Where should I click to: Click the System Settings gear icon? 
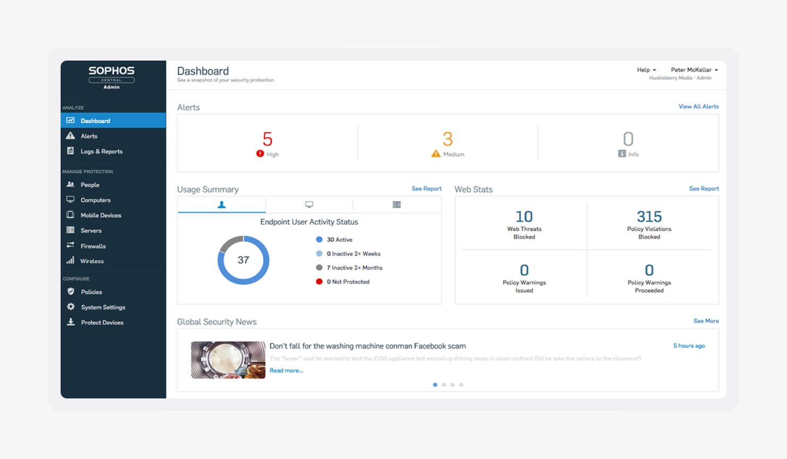[x=71, y=307]
